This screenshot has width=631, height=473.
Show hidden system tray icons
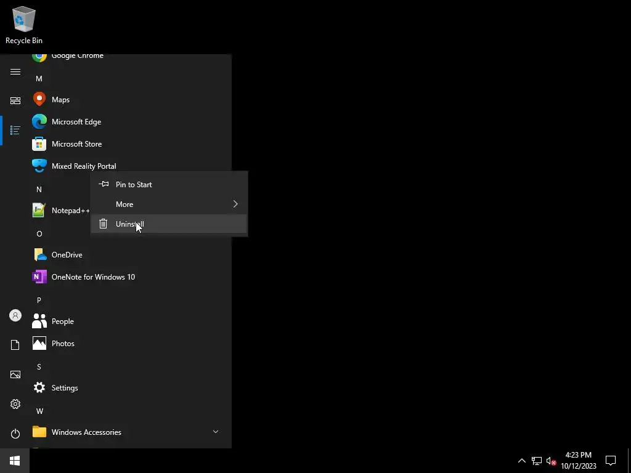pos(521,461)
